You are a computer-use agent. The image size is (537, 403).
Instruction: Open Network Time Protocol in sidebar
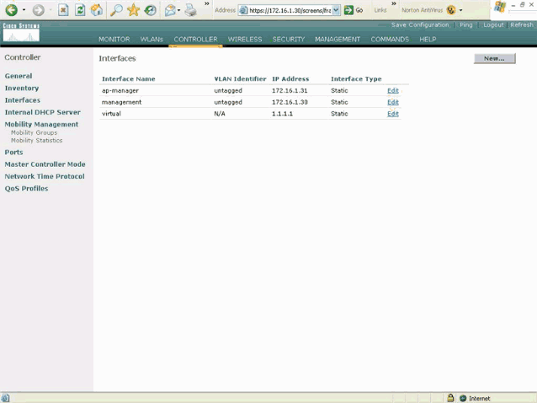click(45, 176)
